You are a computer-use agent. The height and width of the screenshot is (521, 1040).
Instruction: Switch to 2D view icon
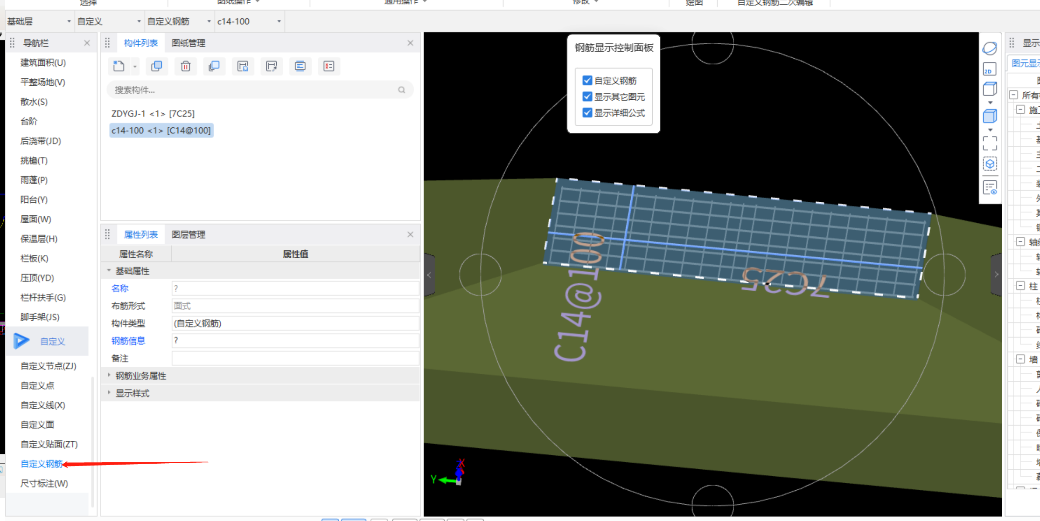coord(990,69)
